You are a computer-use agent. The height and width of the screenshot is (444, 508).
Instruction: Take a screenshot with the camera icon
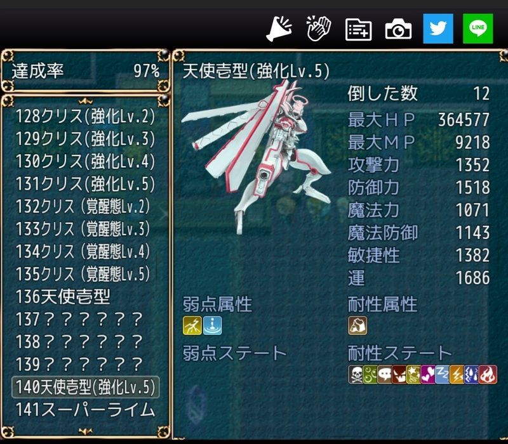tap(398, 30)
